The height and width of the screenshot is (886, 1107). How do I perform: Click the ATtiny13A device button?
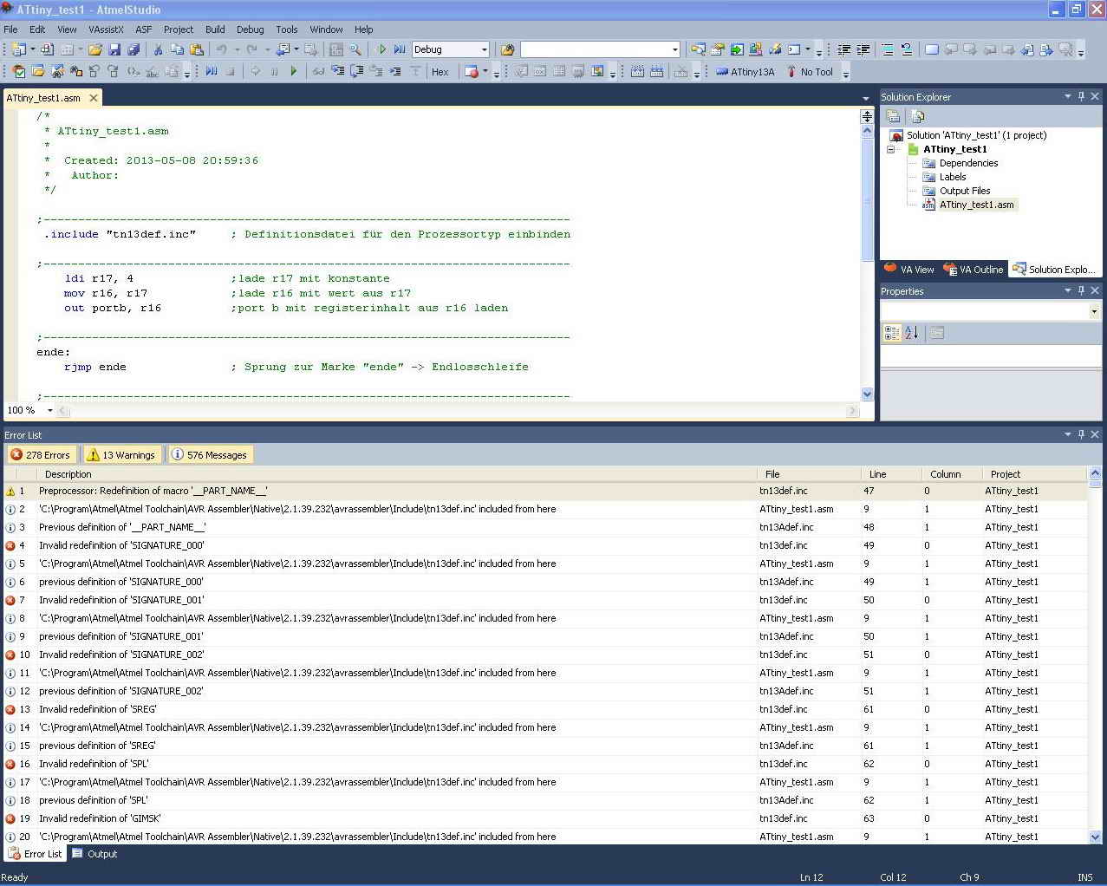coord(745,72)
